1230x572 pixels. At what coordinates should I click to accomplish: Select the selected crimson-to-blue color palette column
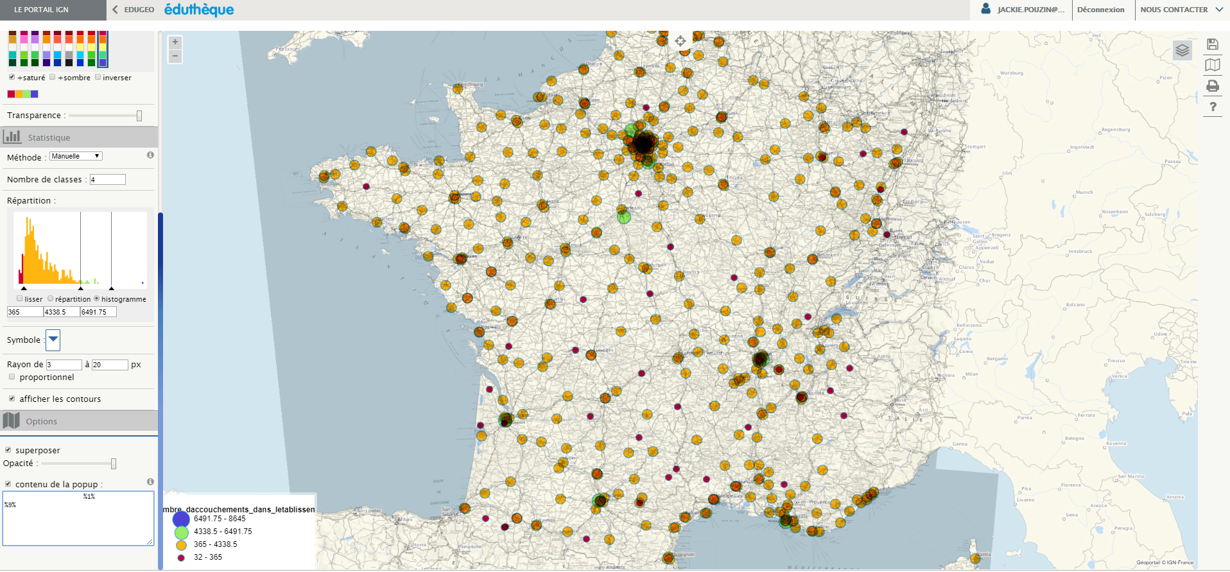pyautogui.click(x=103, y=49)
